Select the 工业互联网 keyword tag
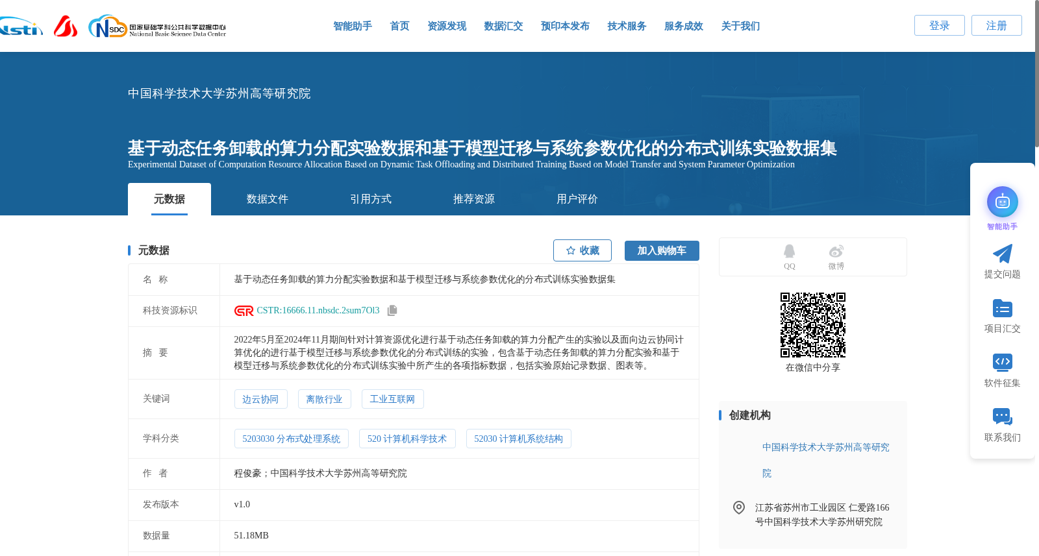The image size is (1039, 556). [392, 399]
